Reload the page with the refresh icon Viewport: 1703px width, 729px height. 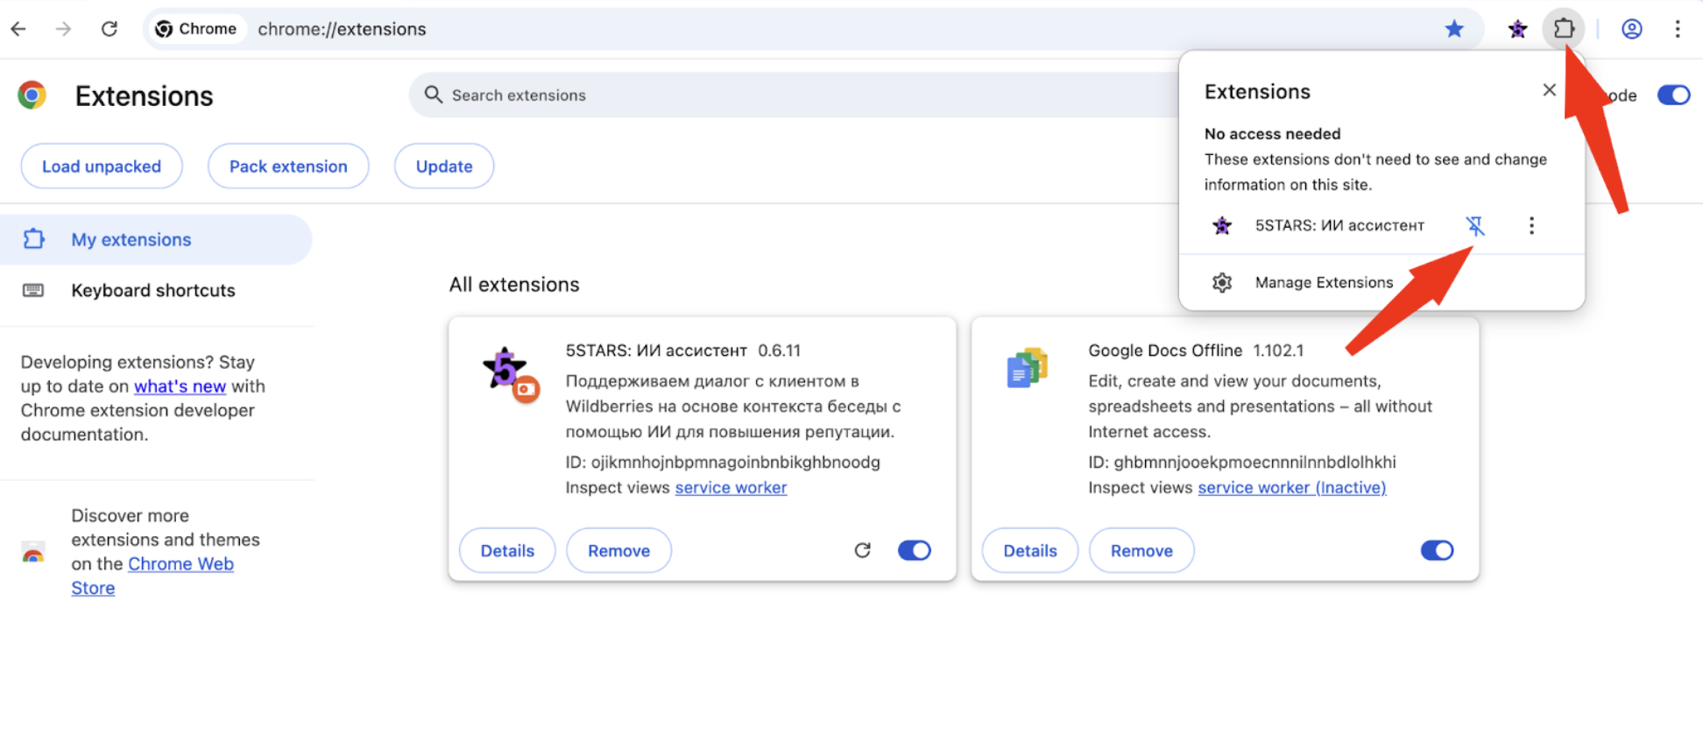pyautogui.click(x=110, y=29)
